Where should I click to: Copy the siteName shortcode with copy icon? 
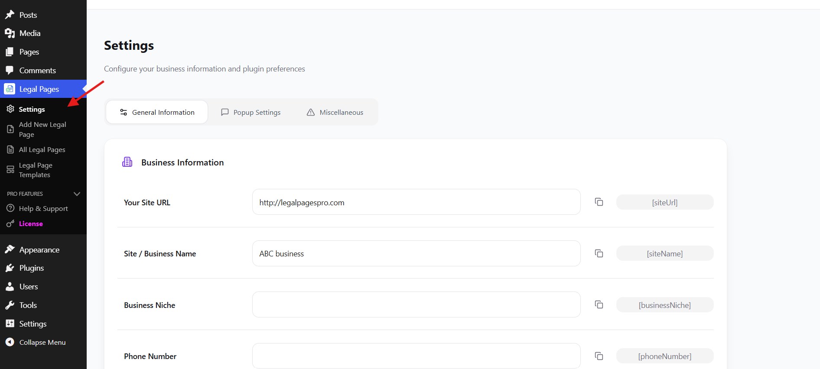tap(599, 253)
